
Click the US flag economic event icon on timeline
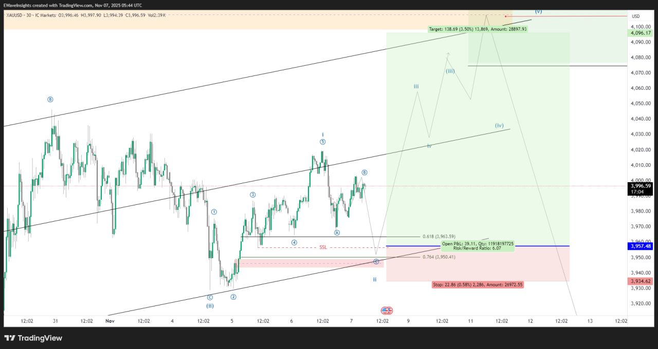(x=386, y=310)
